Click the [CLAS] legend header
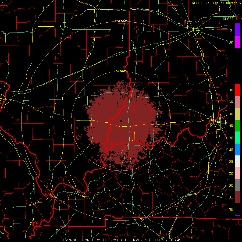The image size is (242, 242). pyautogui.click(x=227, y=19)
